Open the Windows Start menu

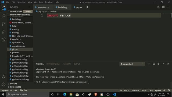[3, 95]
